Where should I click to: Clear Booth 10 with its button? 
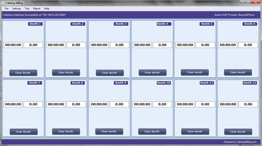click(x=152, y=131)
